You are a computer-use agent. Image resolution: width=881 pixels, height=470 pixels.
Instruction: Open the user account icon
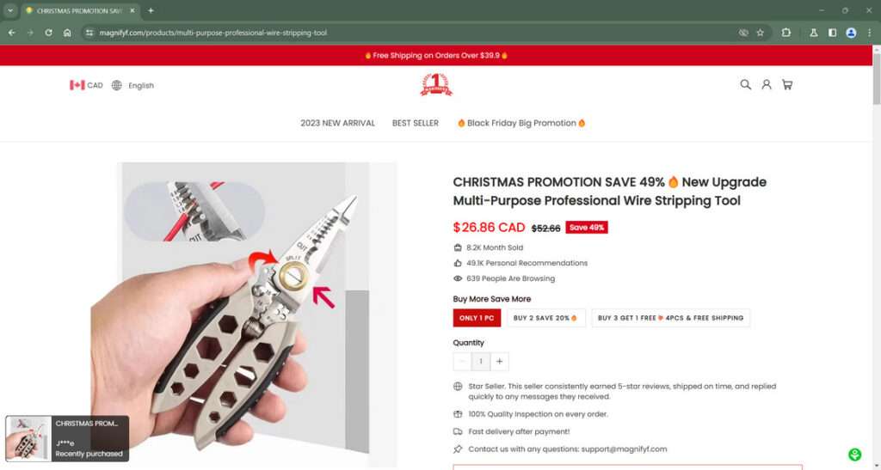coord(767,85)
